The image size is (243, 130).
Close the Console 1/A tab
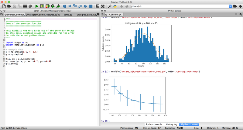point(106,15)
